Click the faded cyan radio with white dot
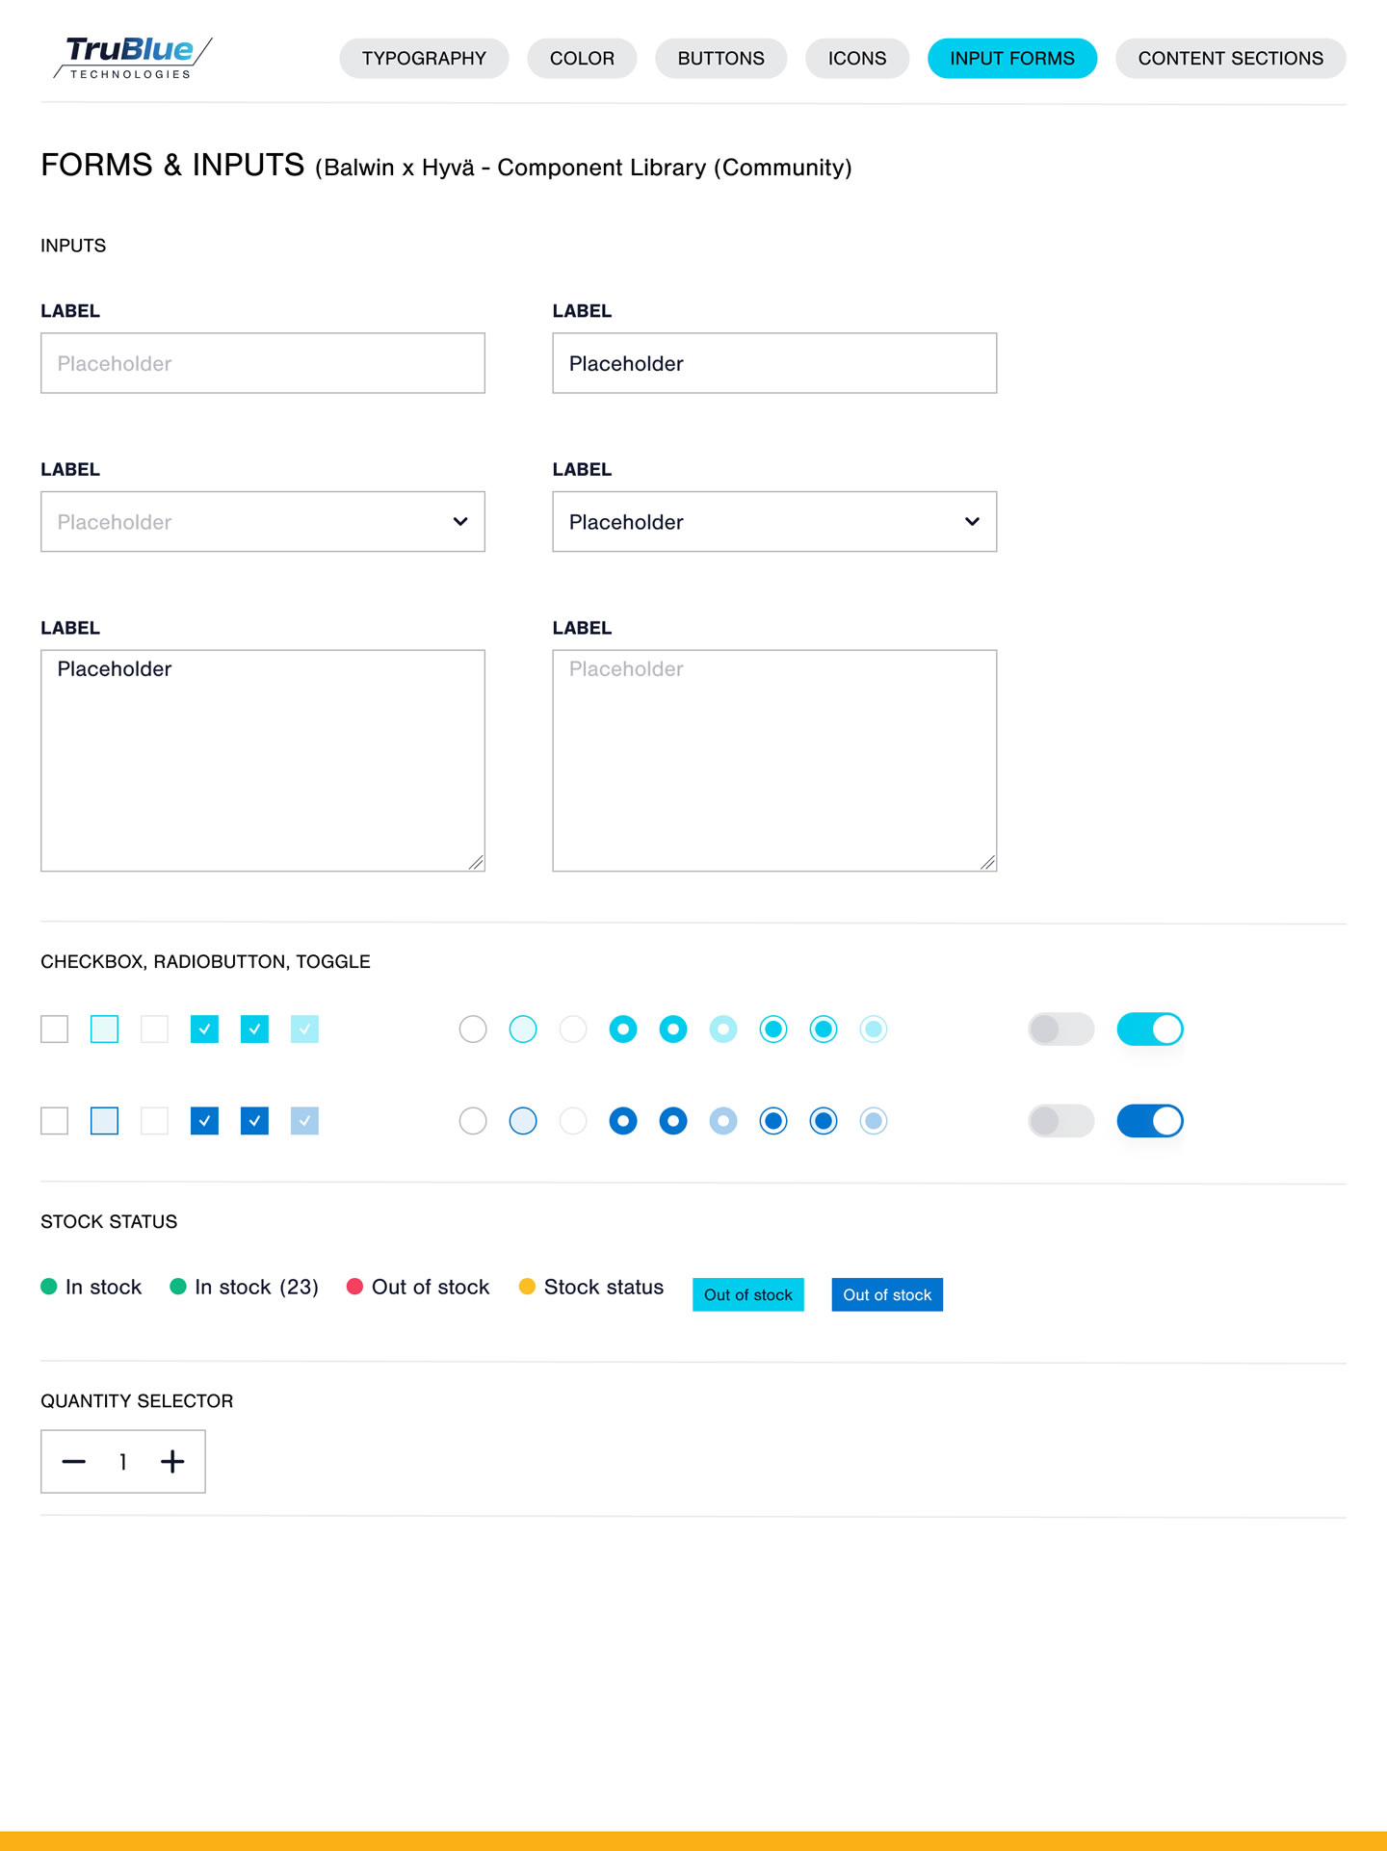The width and height of the screenshot is (1387, 1851). coord(723,1029)
